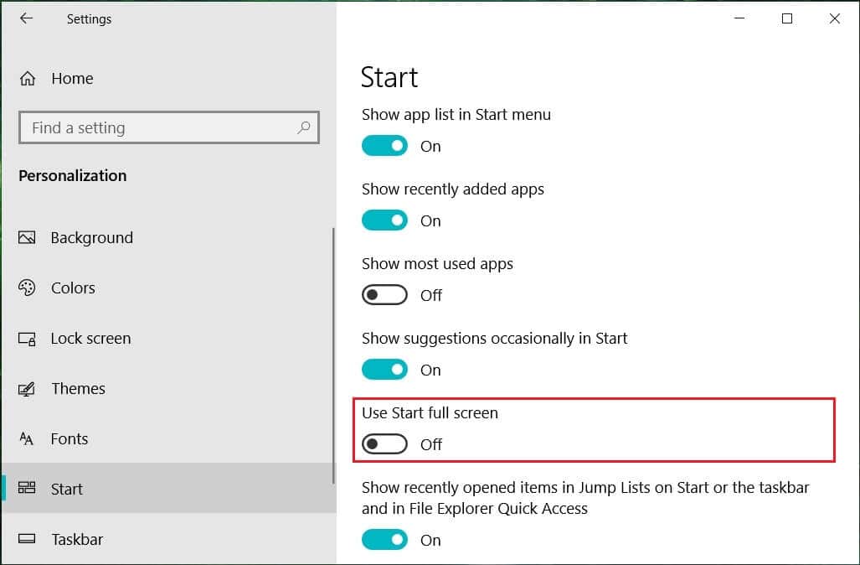This screenshot has height=565, width=860.
Task: Select the Lock screen icon
Action: point(29,338)
